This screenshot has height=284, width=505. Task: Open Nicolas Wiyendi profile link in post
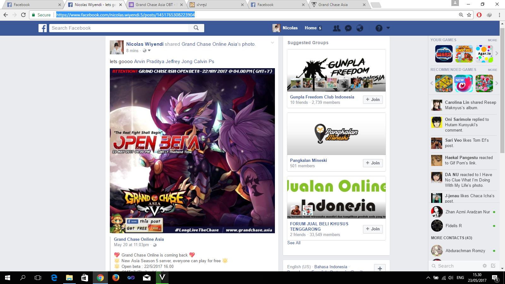pyautogui.click(x=145, y=44)
